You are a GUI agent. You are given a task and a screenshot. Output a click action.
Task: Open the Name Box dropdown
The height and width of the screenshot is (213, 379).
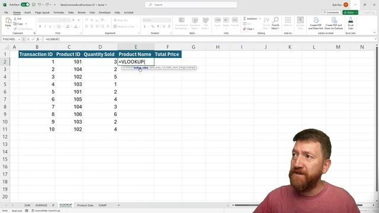[20, 39]
